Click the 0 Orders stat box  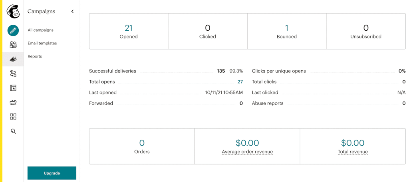point(142,146)
